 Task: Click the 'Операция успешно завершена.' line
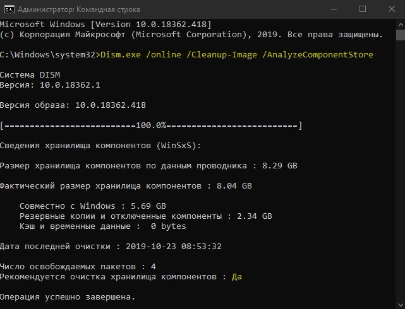pyautogui.click(x=68, y=297)
